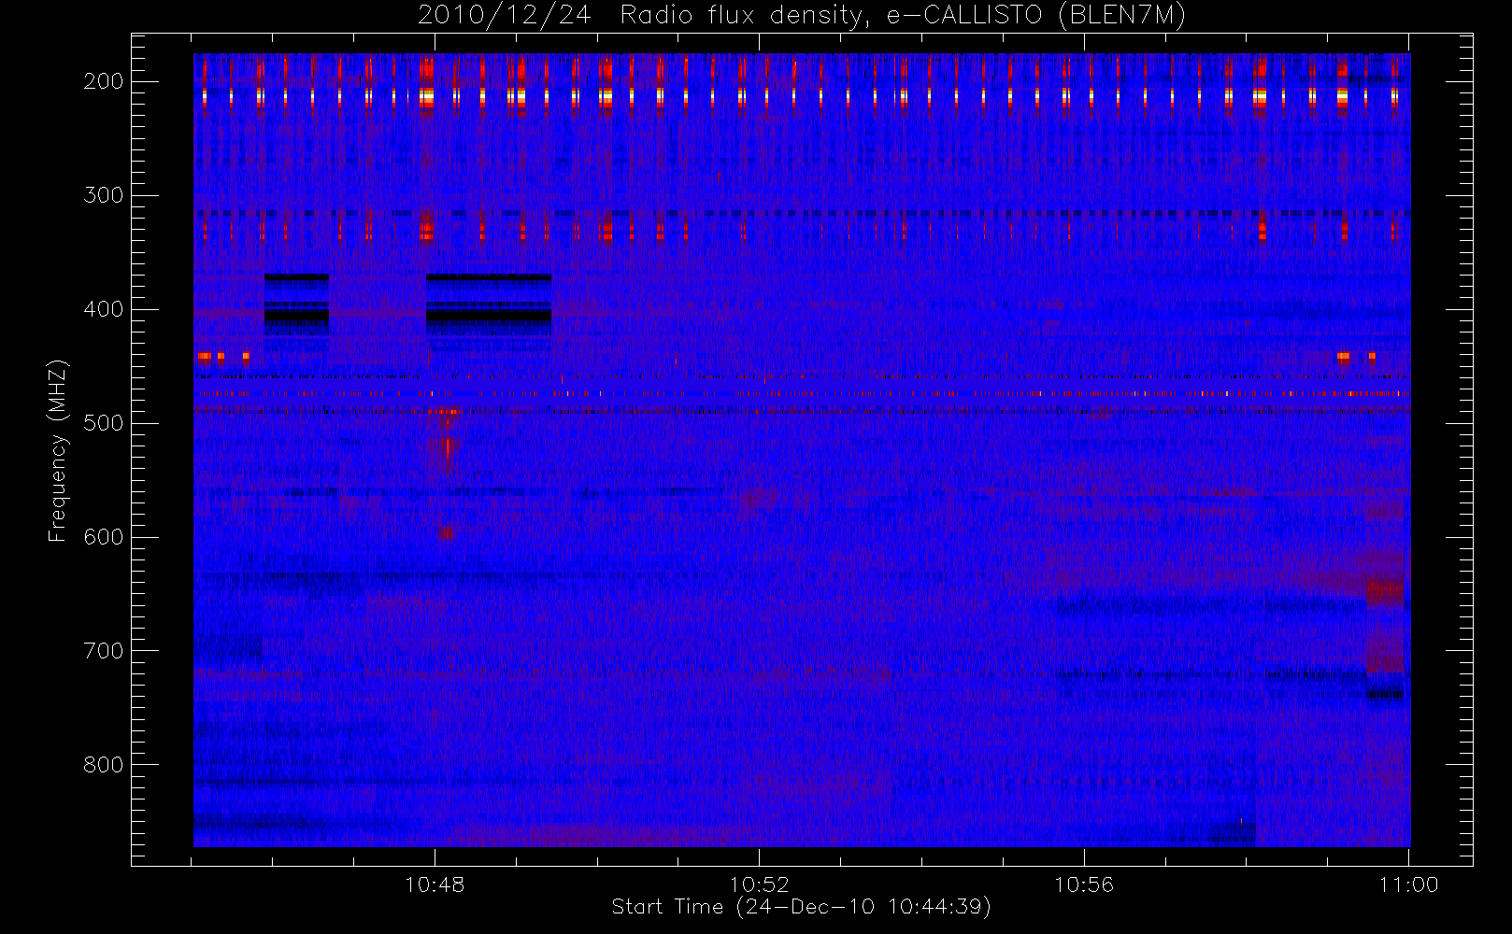Click the 10:52 time tick label
Viewport: 1512px width, 934px height.
pos(759,884)
